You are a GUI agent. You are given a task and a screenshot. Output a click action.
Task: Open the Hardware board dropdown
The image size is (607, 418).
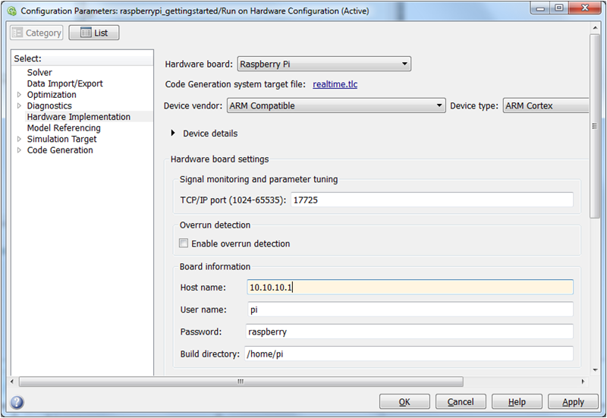click(x=324, y=64)
